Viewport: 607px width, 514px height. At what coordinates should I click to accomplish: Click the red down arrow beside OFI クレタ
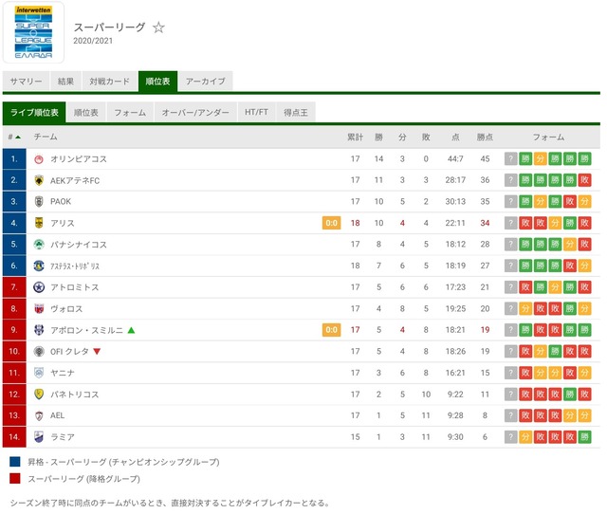point(97,352)
